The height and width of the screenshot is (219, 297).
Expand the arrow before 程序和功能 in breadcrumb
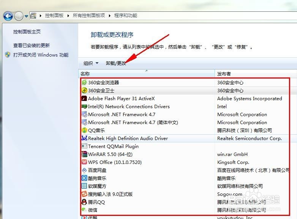coord(109,16)
